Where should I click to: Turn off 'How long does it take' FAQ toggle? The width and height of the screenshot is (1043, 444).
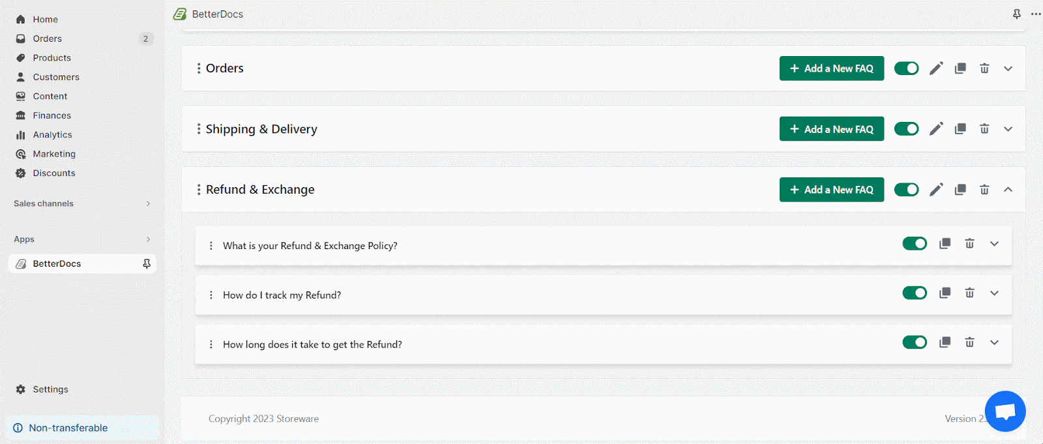(915, 343)
